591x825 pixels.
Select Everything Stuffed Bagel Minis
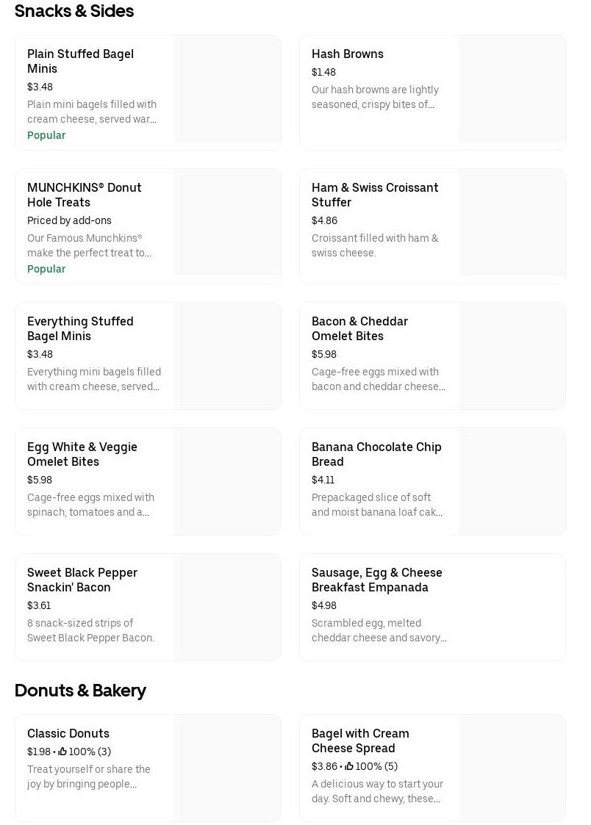click(x=80, y=328)
